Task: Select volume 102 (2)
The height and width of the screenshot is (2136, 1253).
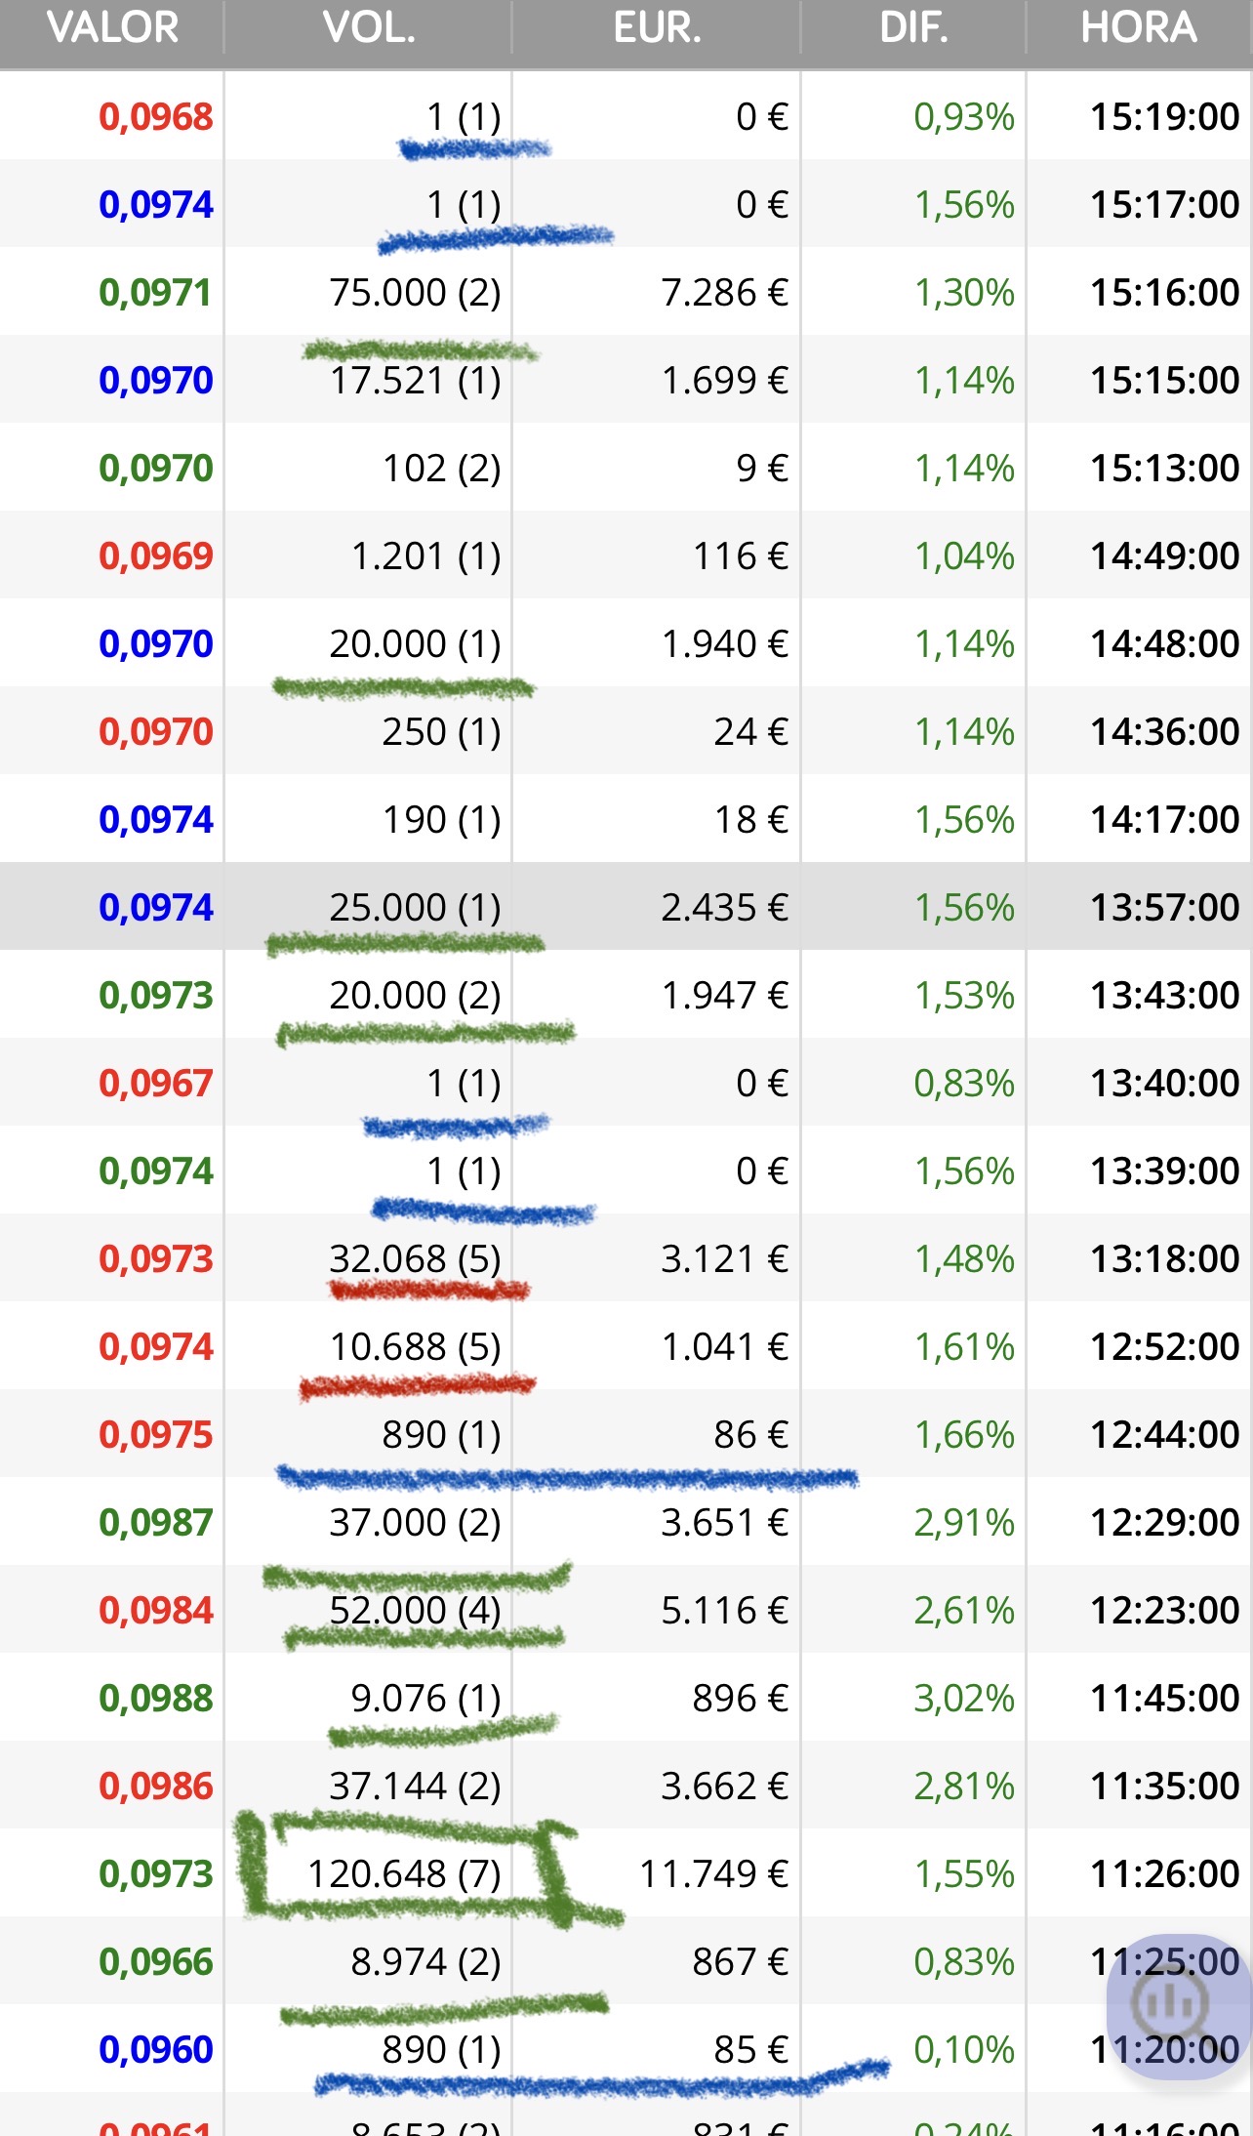Action: pos(441,469)
